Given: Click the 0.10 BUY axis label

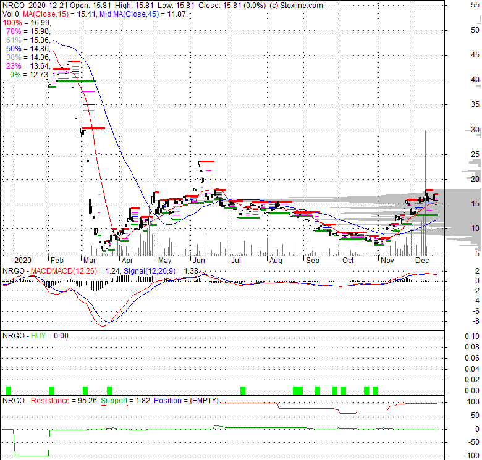Looking at the screenshot, I should [472, 337].
